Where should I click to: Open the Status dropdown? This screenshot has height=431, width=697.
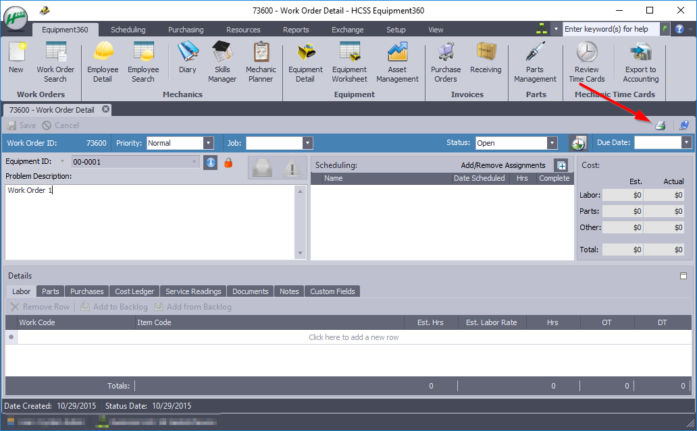[552, 143]
